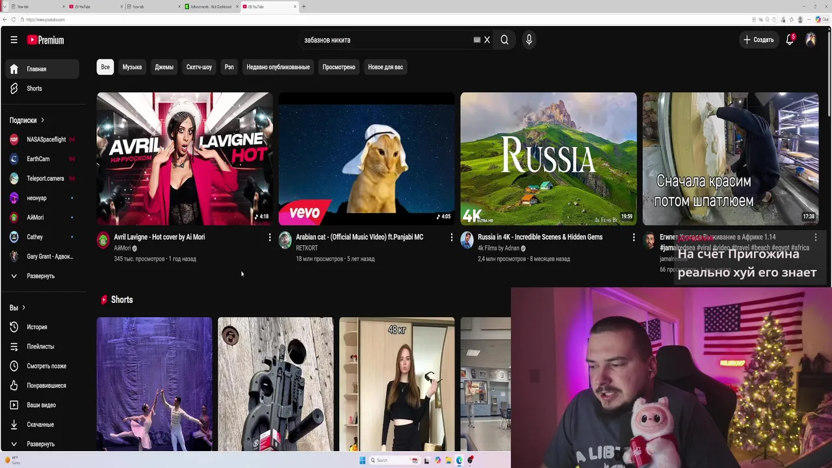Viewport: 832px width, 468px height.
Task: Select the Недавно опубликованные chip
Action: pyautogui.click(x=278, y=67)
